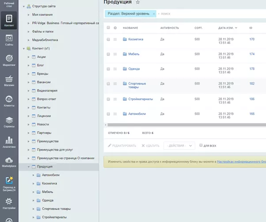Sort by Активность column header
Image resolution: width=266 pixels, height=222 pixels.
[170, 28]
